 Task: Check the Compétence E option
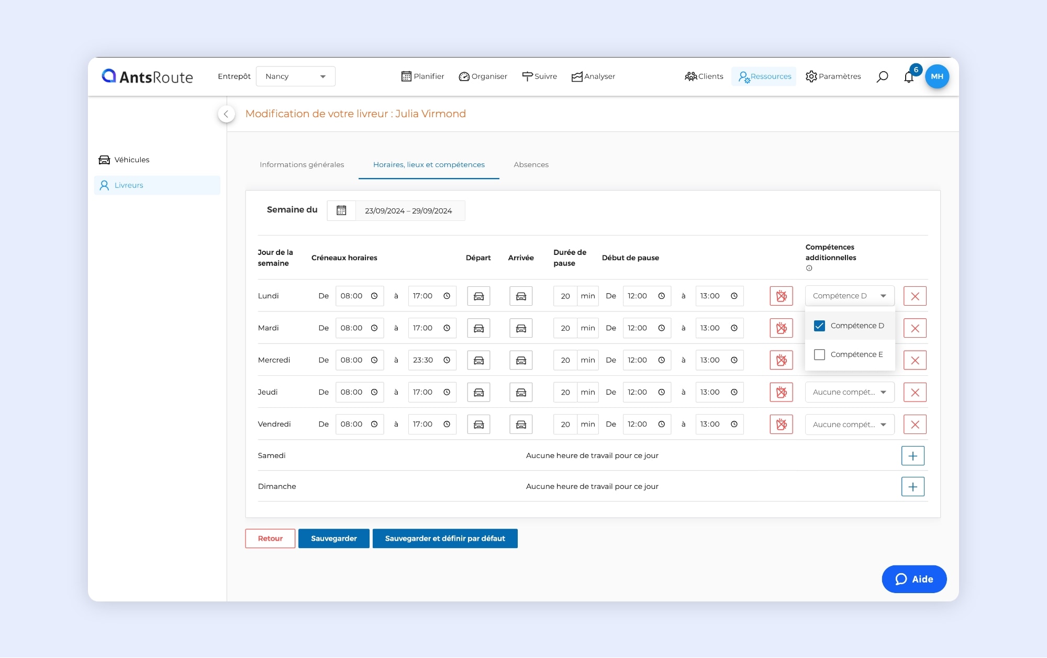click(x=819, y=354)
